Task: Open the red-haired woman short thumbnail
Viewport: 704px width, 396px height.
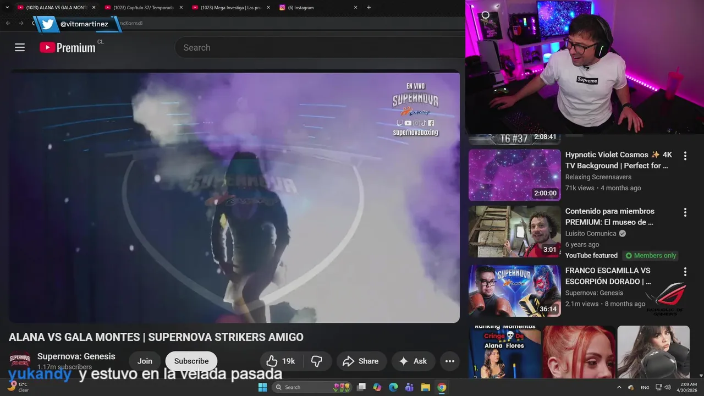Action: point(580,352)
